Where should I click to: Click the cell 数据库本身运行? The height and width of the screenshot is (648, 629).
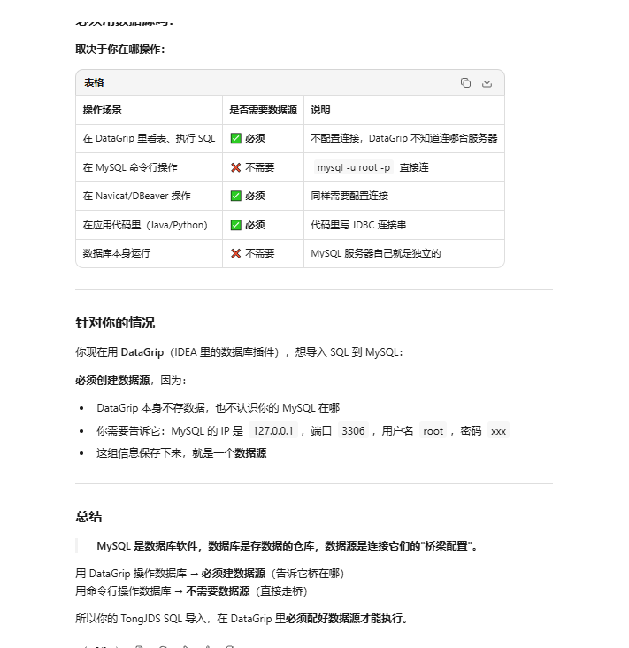(x=117, y=253)
